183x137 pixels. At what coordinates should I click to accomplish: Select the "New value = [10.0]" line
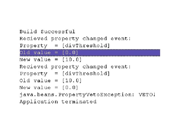tap(51, 60)
